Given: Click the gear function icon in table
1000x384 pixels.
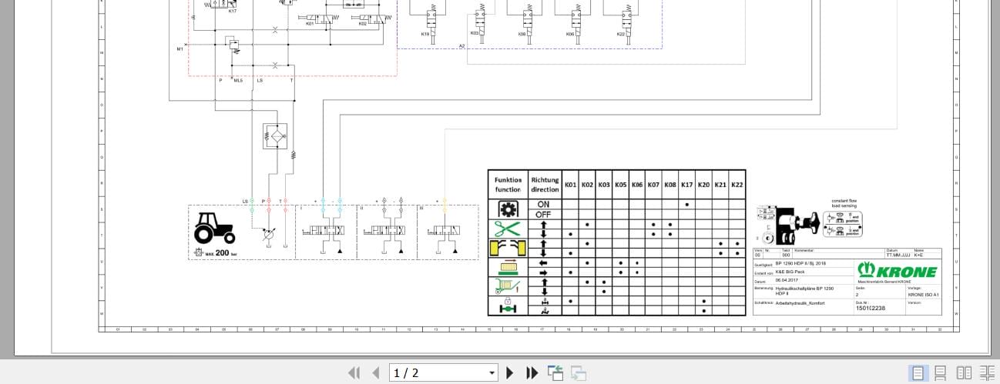Looking at the screenshot, I should click(508, 209).
